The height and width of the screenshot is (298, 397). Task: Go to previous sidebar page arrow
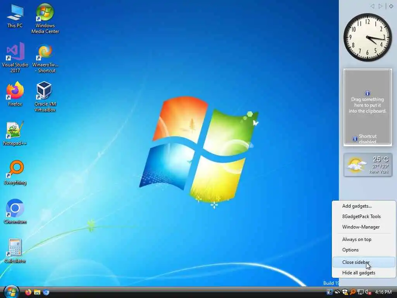(372, 6)
